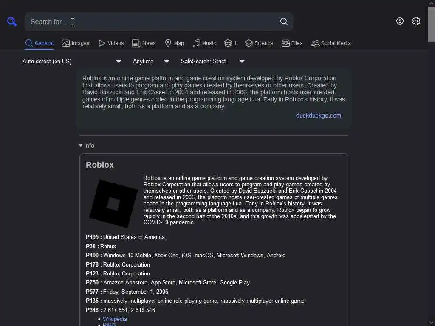This screenshot has height=326, width=435.
Task: Open the SafeSearch: Strict dropdown
Action: [x=212, y=61]
